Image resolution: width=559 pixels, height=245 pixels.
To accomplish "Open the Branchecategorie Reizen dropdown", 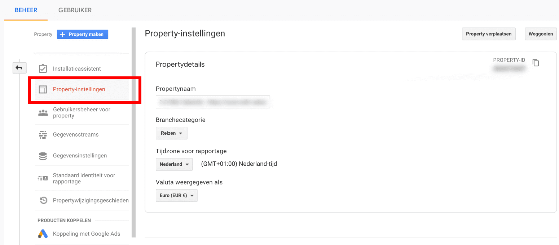I will tap(172, 133).
